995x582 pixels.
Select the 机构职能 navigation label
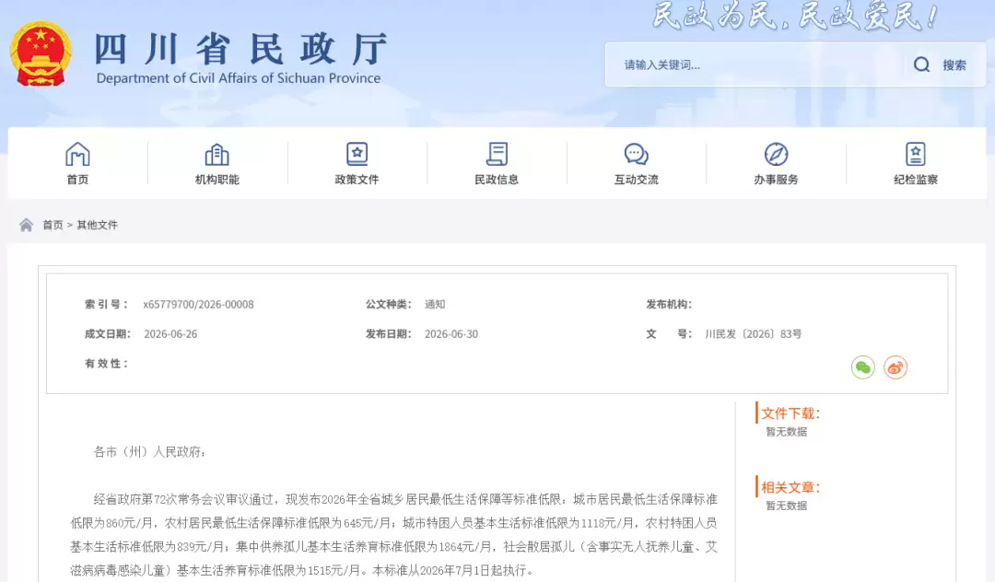(x=217, y=180)
